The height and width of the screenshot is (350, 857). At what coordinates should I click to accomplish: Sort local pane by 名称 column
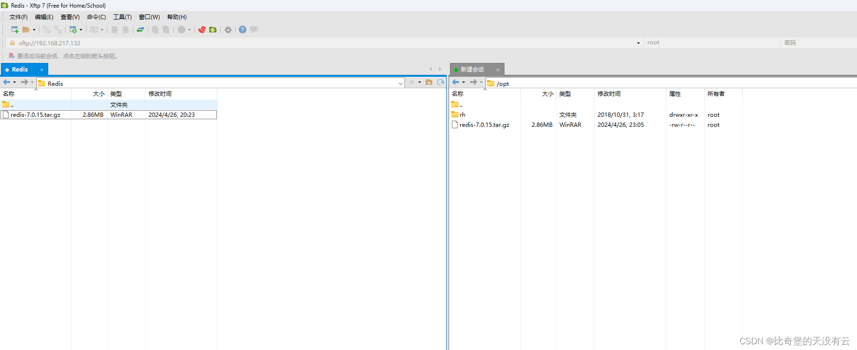coord(36,94)
